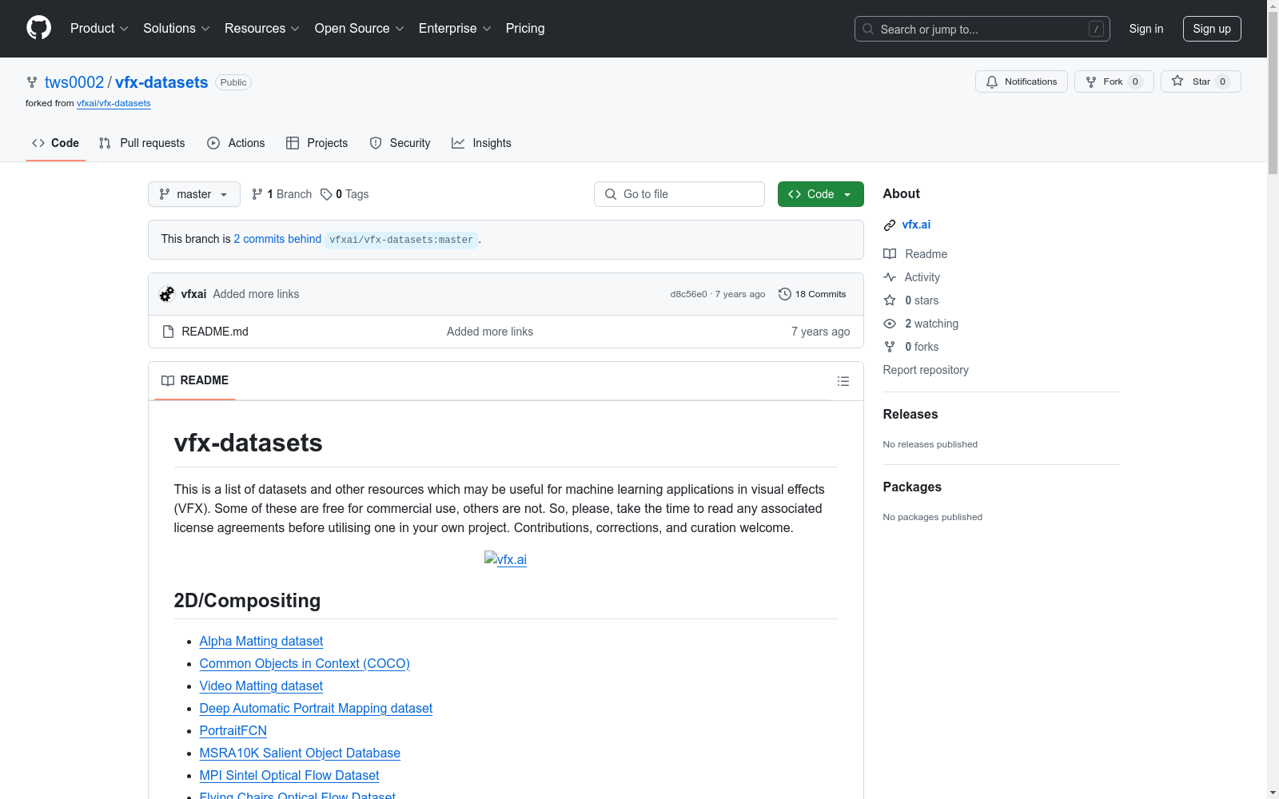Open the green Code dropdown
The width and height of the screenshot is (1279, 799).
pos(820,194)
